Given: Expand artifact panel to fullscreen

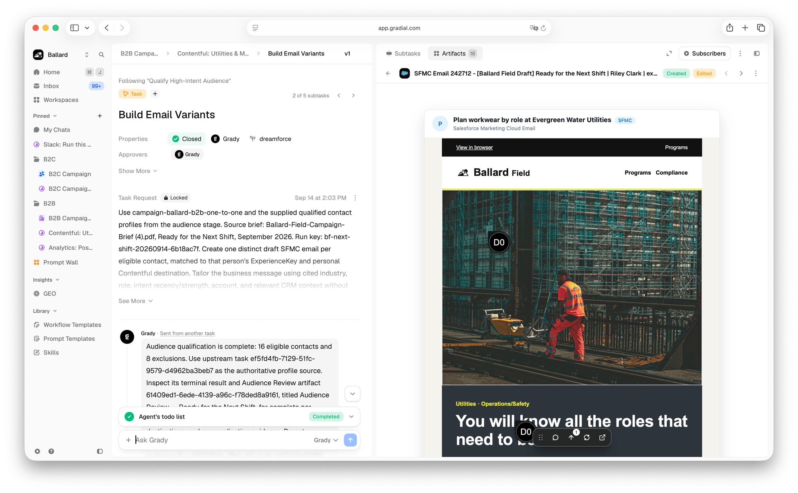Looking at the screenshot, I should [x=669, y=53].
